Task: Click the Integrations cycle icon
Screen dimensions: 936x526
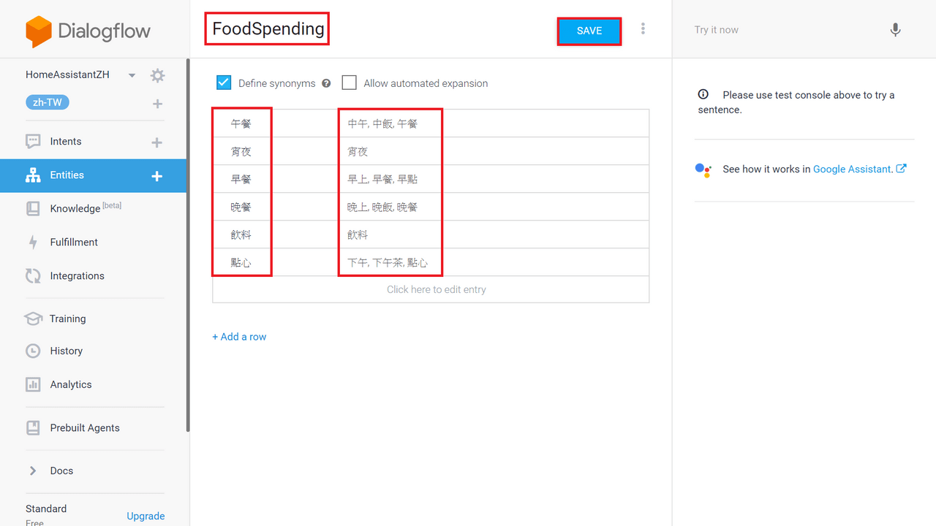Action: [x=33, y=276]
